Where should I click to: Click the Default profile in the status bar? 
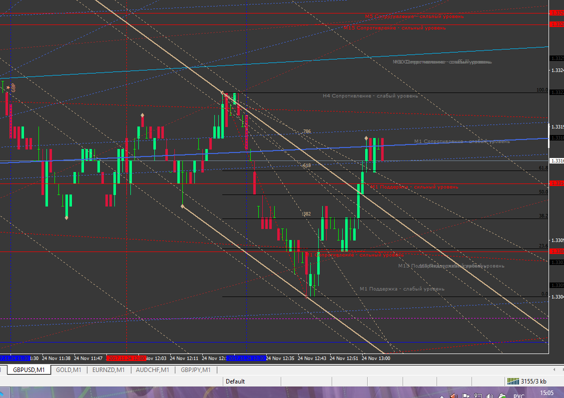click(235, 381)
